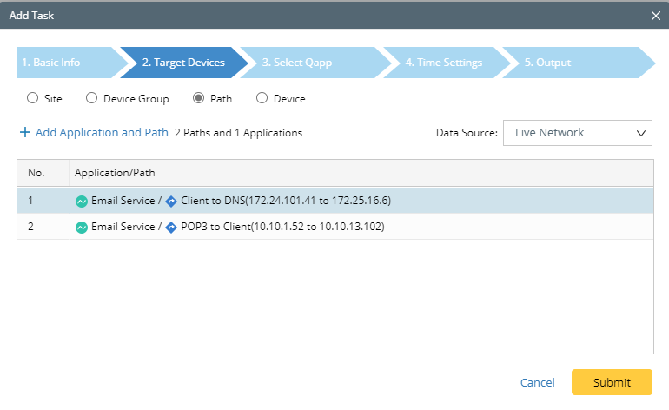Open the Time Settings step
The height and width of the screenshot is (410, 669).
(x=443, y=63)
